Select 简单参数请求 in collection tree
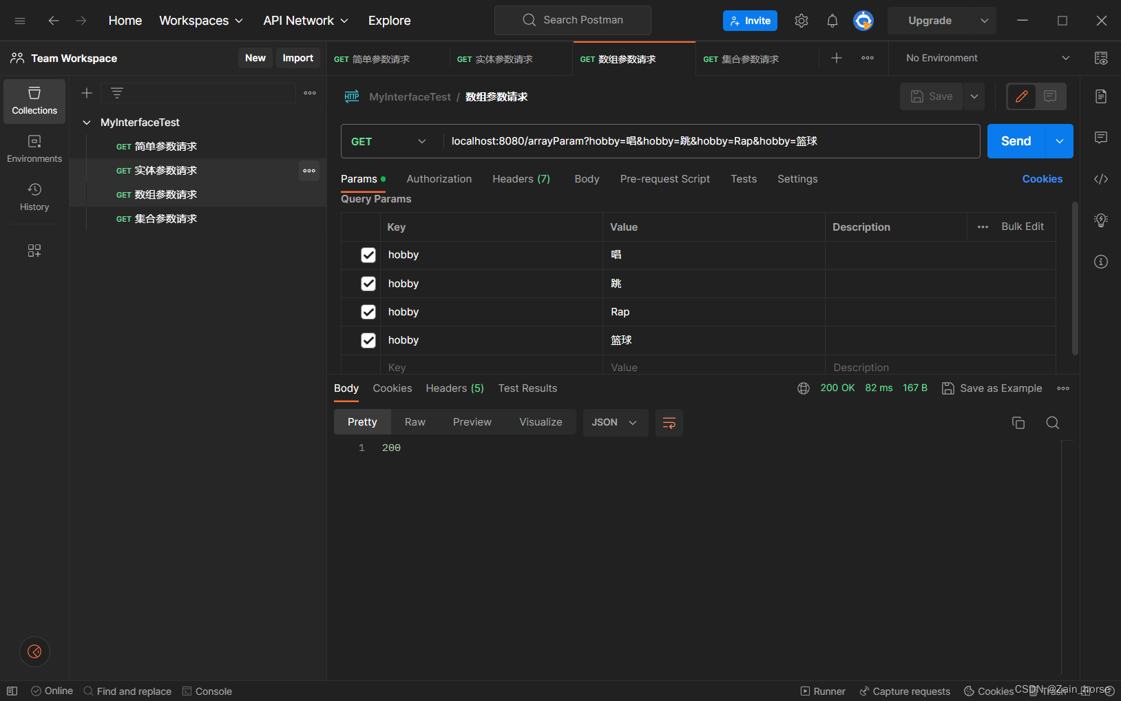 click(166, 147)
